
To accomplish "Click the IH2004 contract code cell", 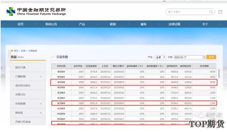I will pyautogui.click(x=61, y=119).
